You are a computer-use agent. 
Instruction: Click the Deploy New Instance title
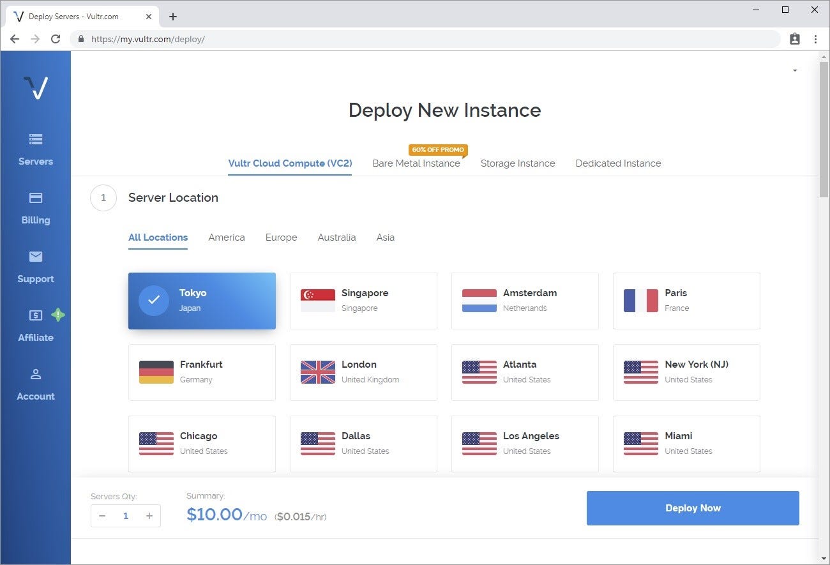pos(444,110)
